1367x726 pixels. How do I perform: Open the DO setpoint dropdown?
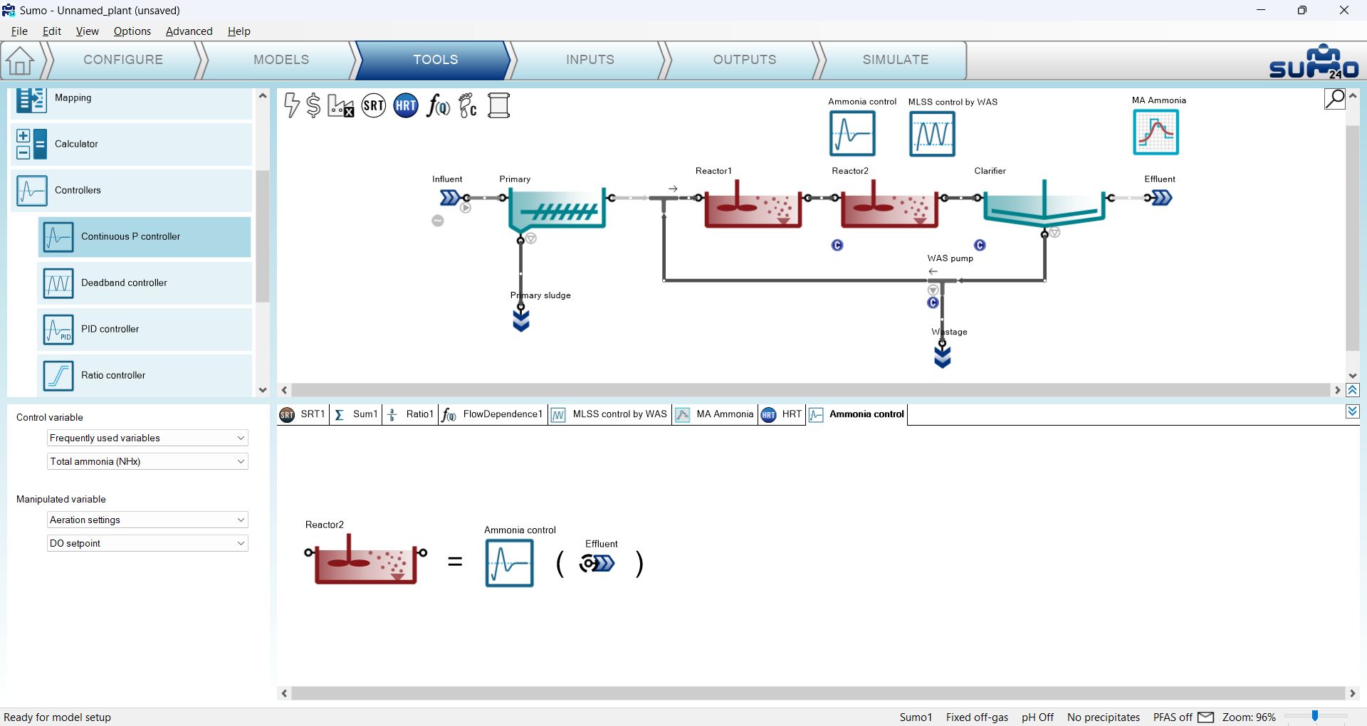pos(147,543)
